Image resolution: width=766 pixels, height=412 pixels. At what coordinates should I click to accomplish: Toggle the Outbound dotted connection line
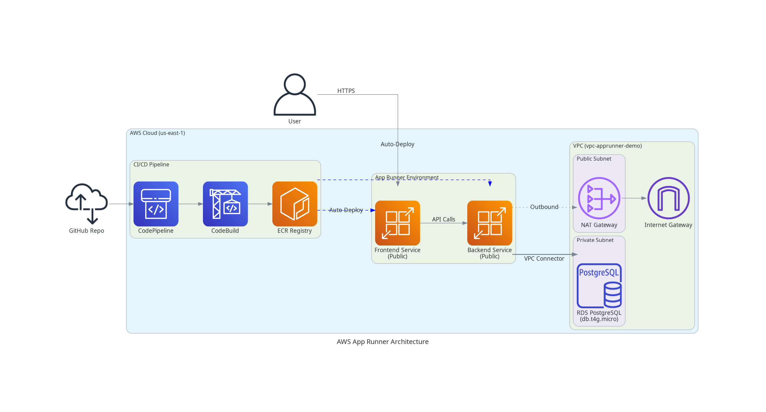[544, 207]
